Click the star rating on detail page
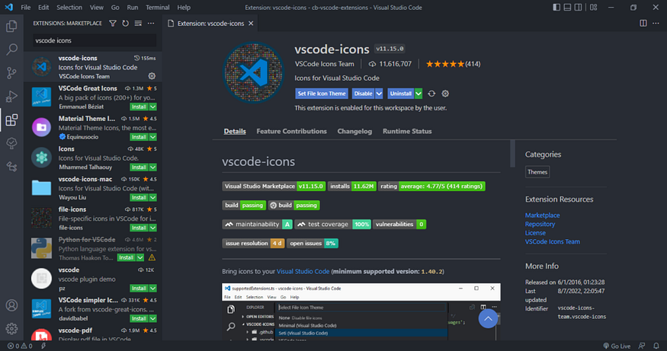 [x=445, y=64]
